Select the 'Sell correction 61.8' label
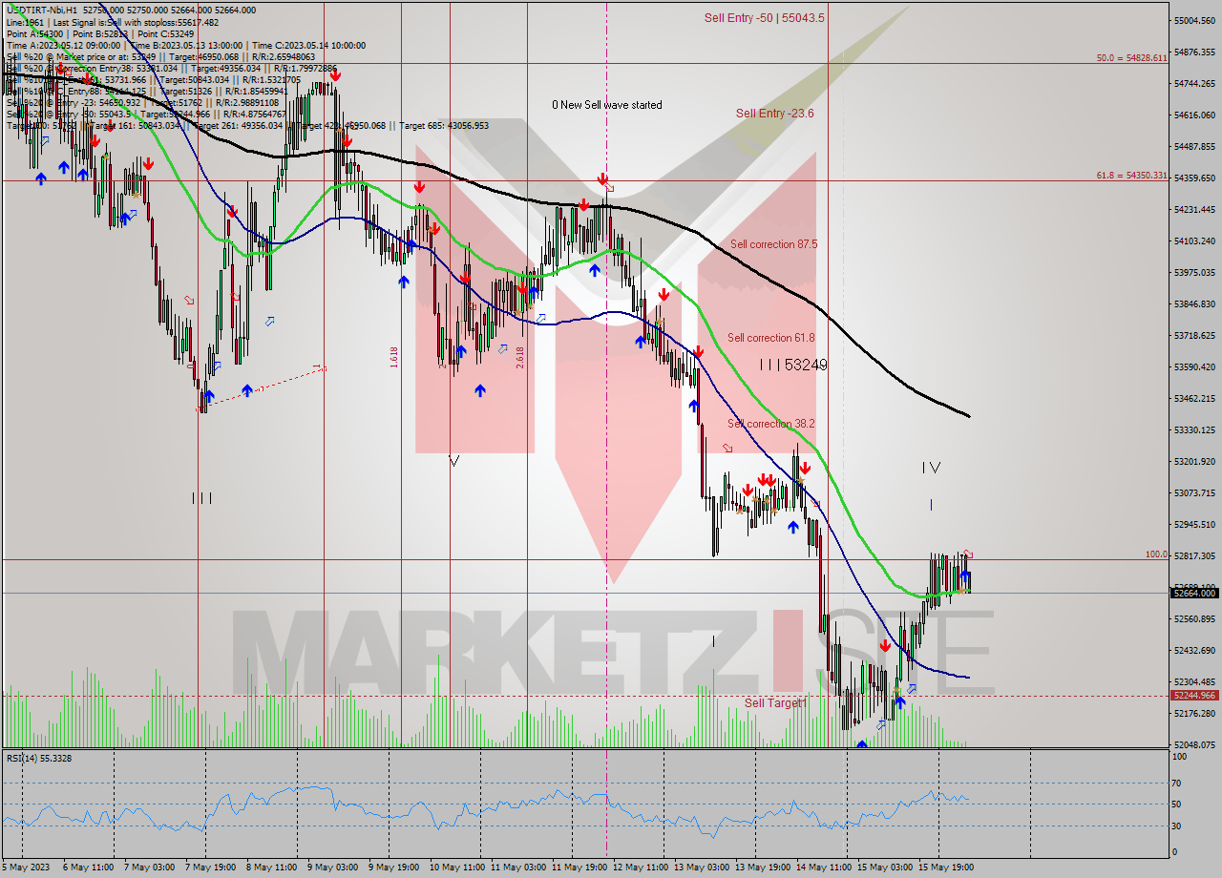 (770, 338)
